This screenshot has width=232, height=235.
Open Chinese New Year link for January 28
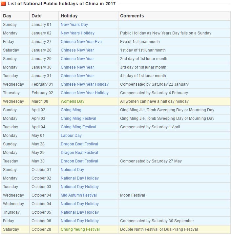coord(77,50)
